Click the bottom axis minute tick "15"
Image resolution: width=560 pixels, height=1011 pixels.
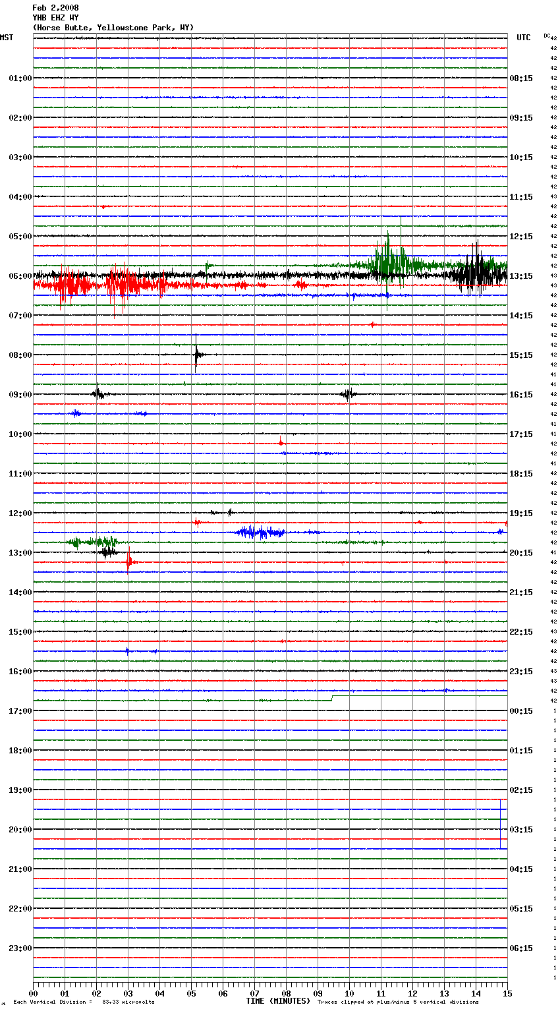[507, 993]
